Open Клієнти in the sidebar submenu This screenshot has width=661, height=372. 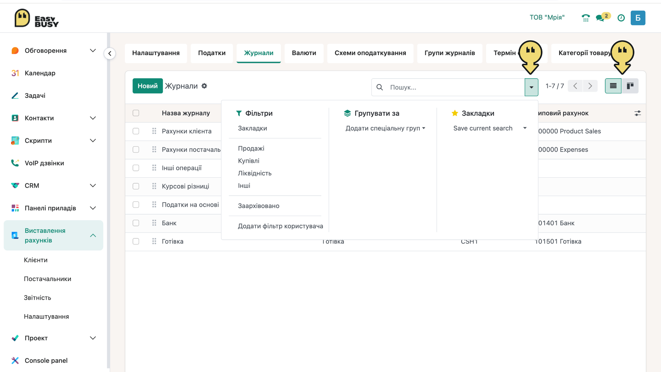36,260
